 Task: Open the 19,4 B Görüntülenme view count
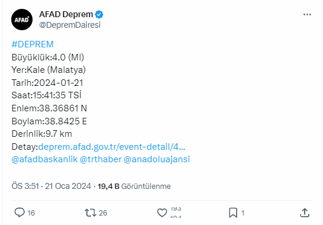tap(134, 187)
